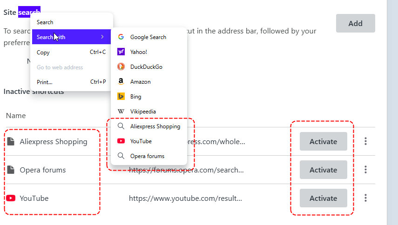The width and height of the screenshot is (398, 225).
Task: Click the Amazon logo icon
Action: pos(121,81)
